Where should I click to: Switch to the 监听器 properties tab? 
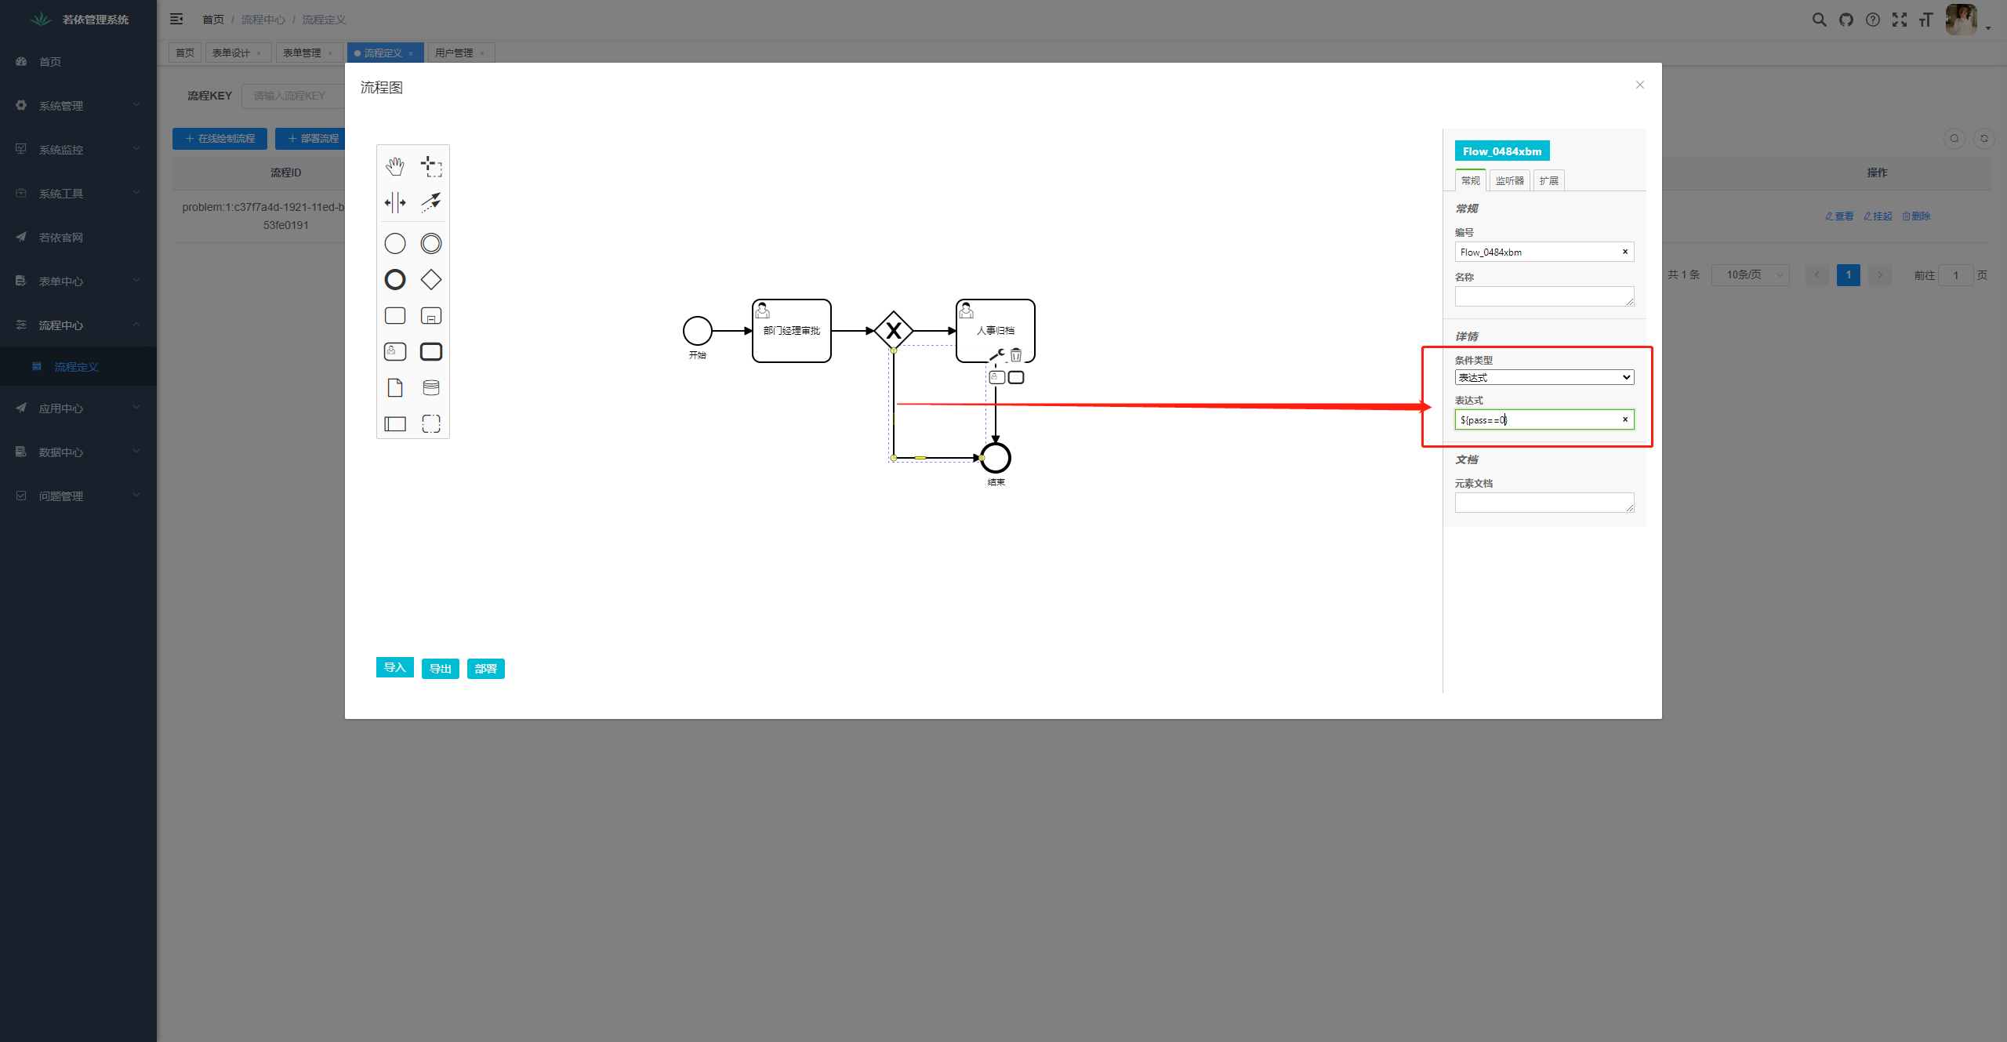1510,180
